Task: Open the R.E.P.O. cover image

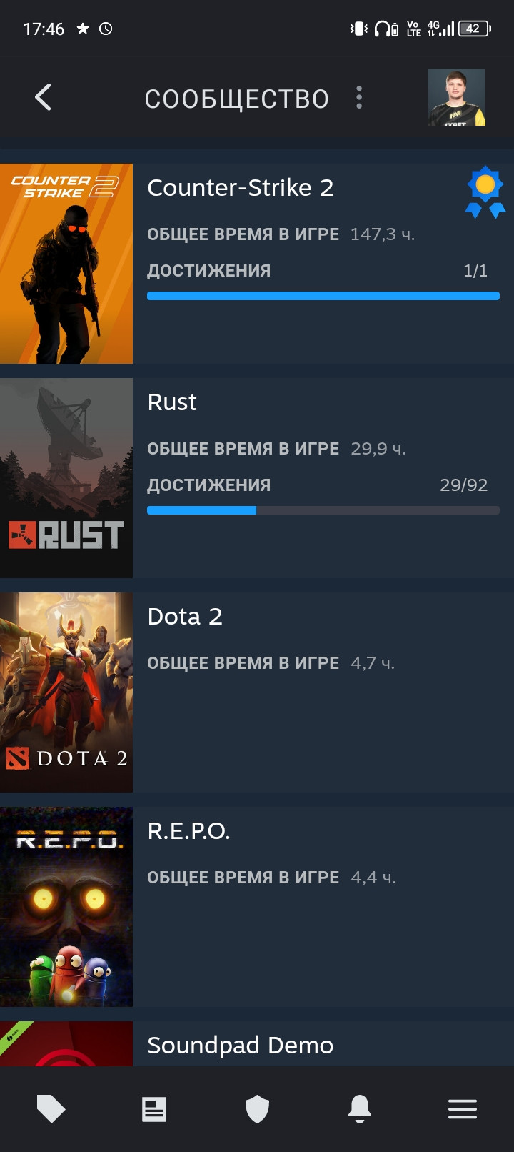Action: 66,907
